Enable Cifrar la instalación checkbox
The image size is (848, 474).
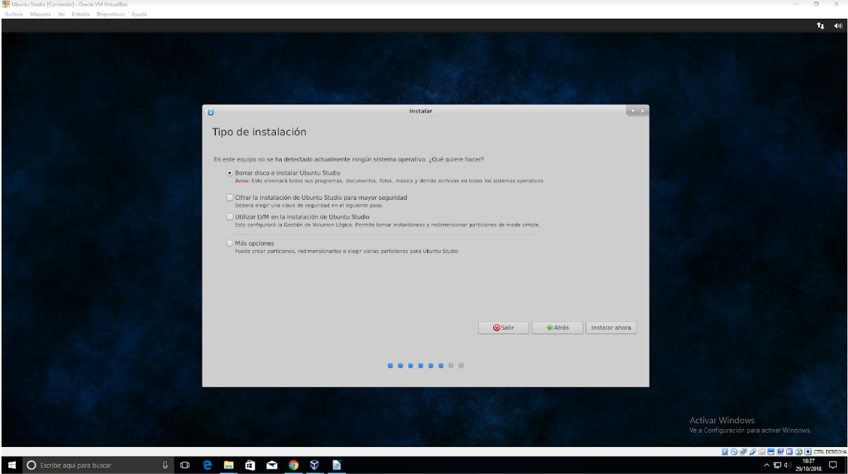pos(230,198)
